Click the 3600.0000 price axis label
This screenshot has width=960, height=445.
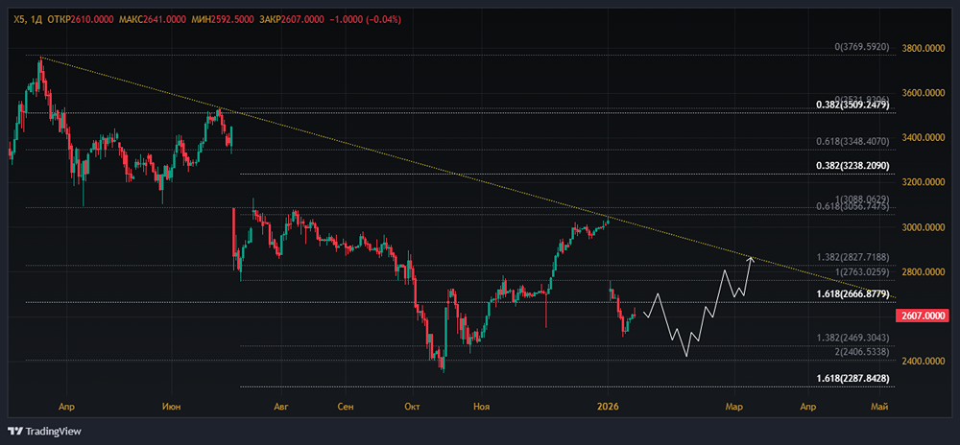pos(925,94)
